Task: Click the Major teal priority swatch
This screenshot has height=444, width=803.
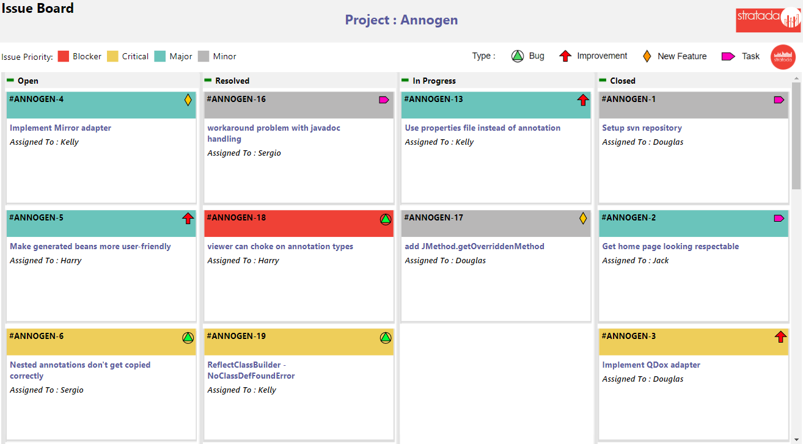Action: (160, 56)
